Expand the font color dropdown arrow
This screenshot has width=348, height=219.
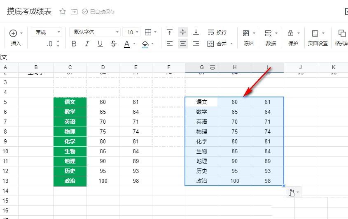click(x=134, y=44)
